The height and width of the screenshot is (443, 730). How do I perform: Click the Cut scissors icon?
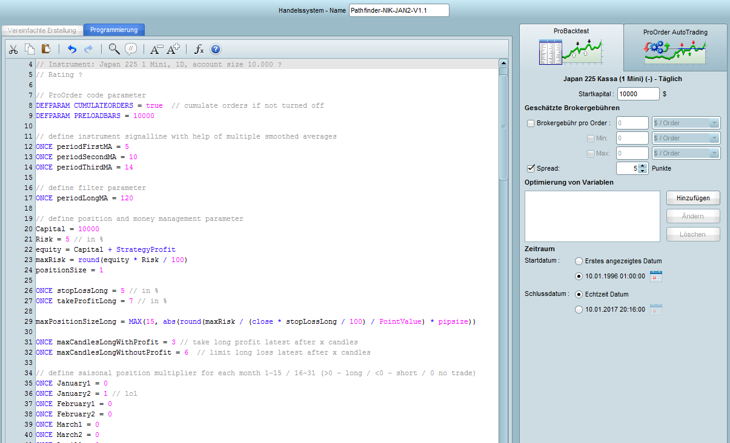[x=14, y=50]
